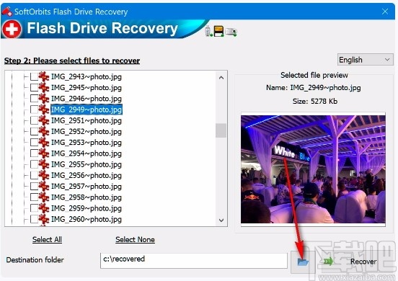Select IMG_2945~photo.jpg file name
The height and width of the screenshot is (281, 398).
pyautogui.click(x=87, y=87)
